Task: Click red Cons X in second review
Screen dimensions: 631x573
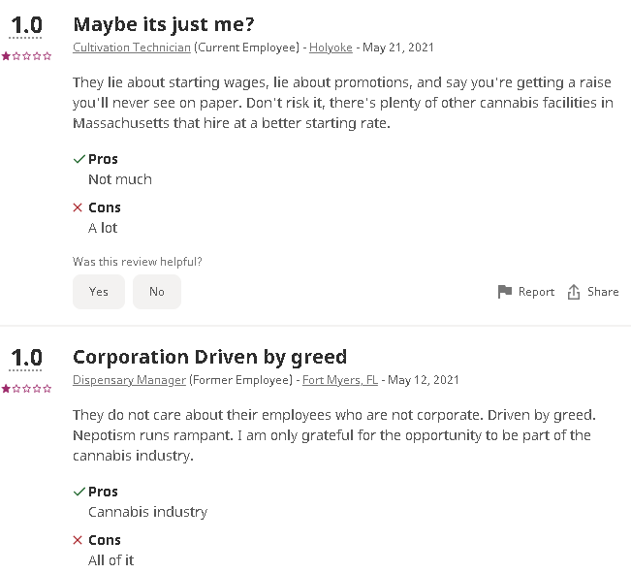Action: 79,540
